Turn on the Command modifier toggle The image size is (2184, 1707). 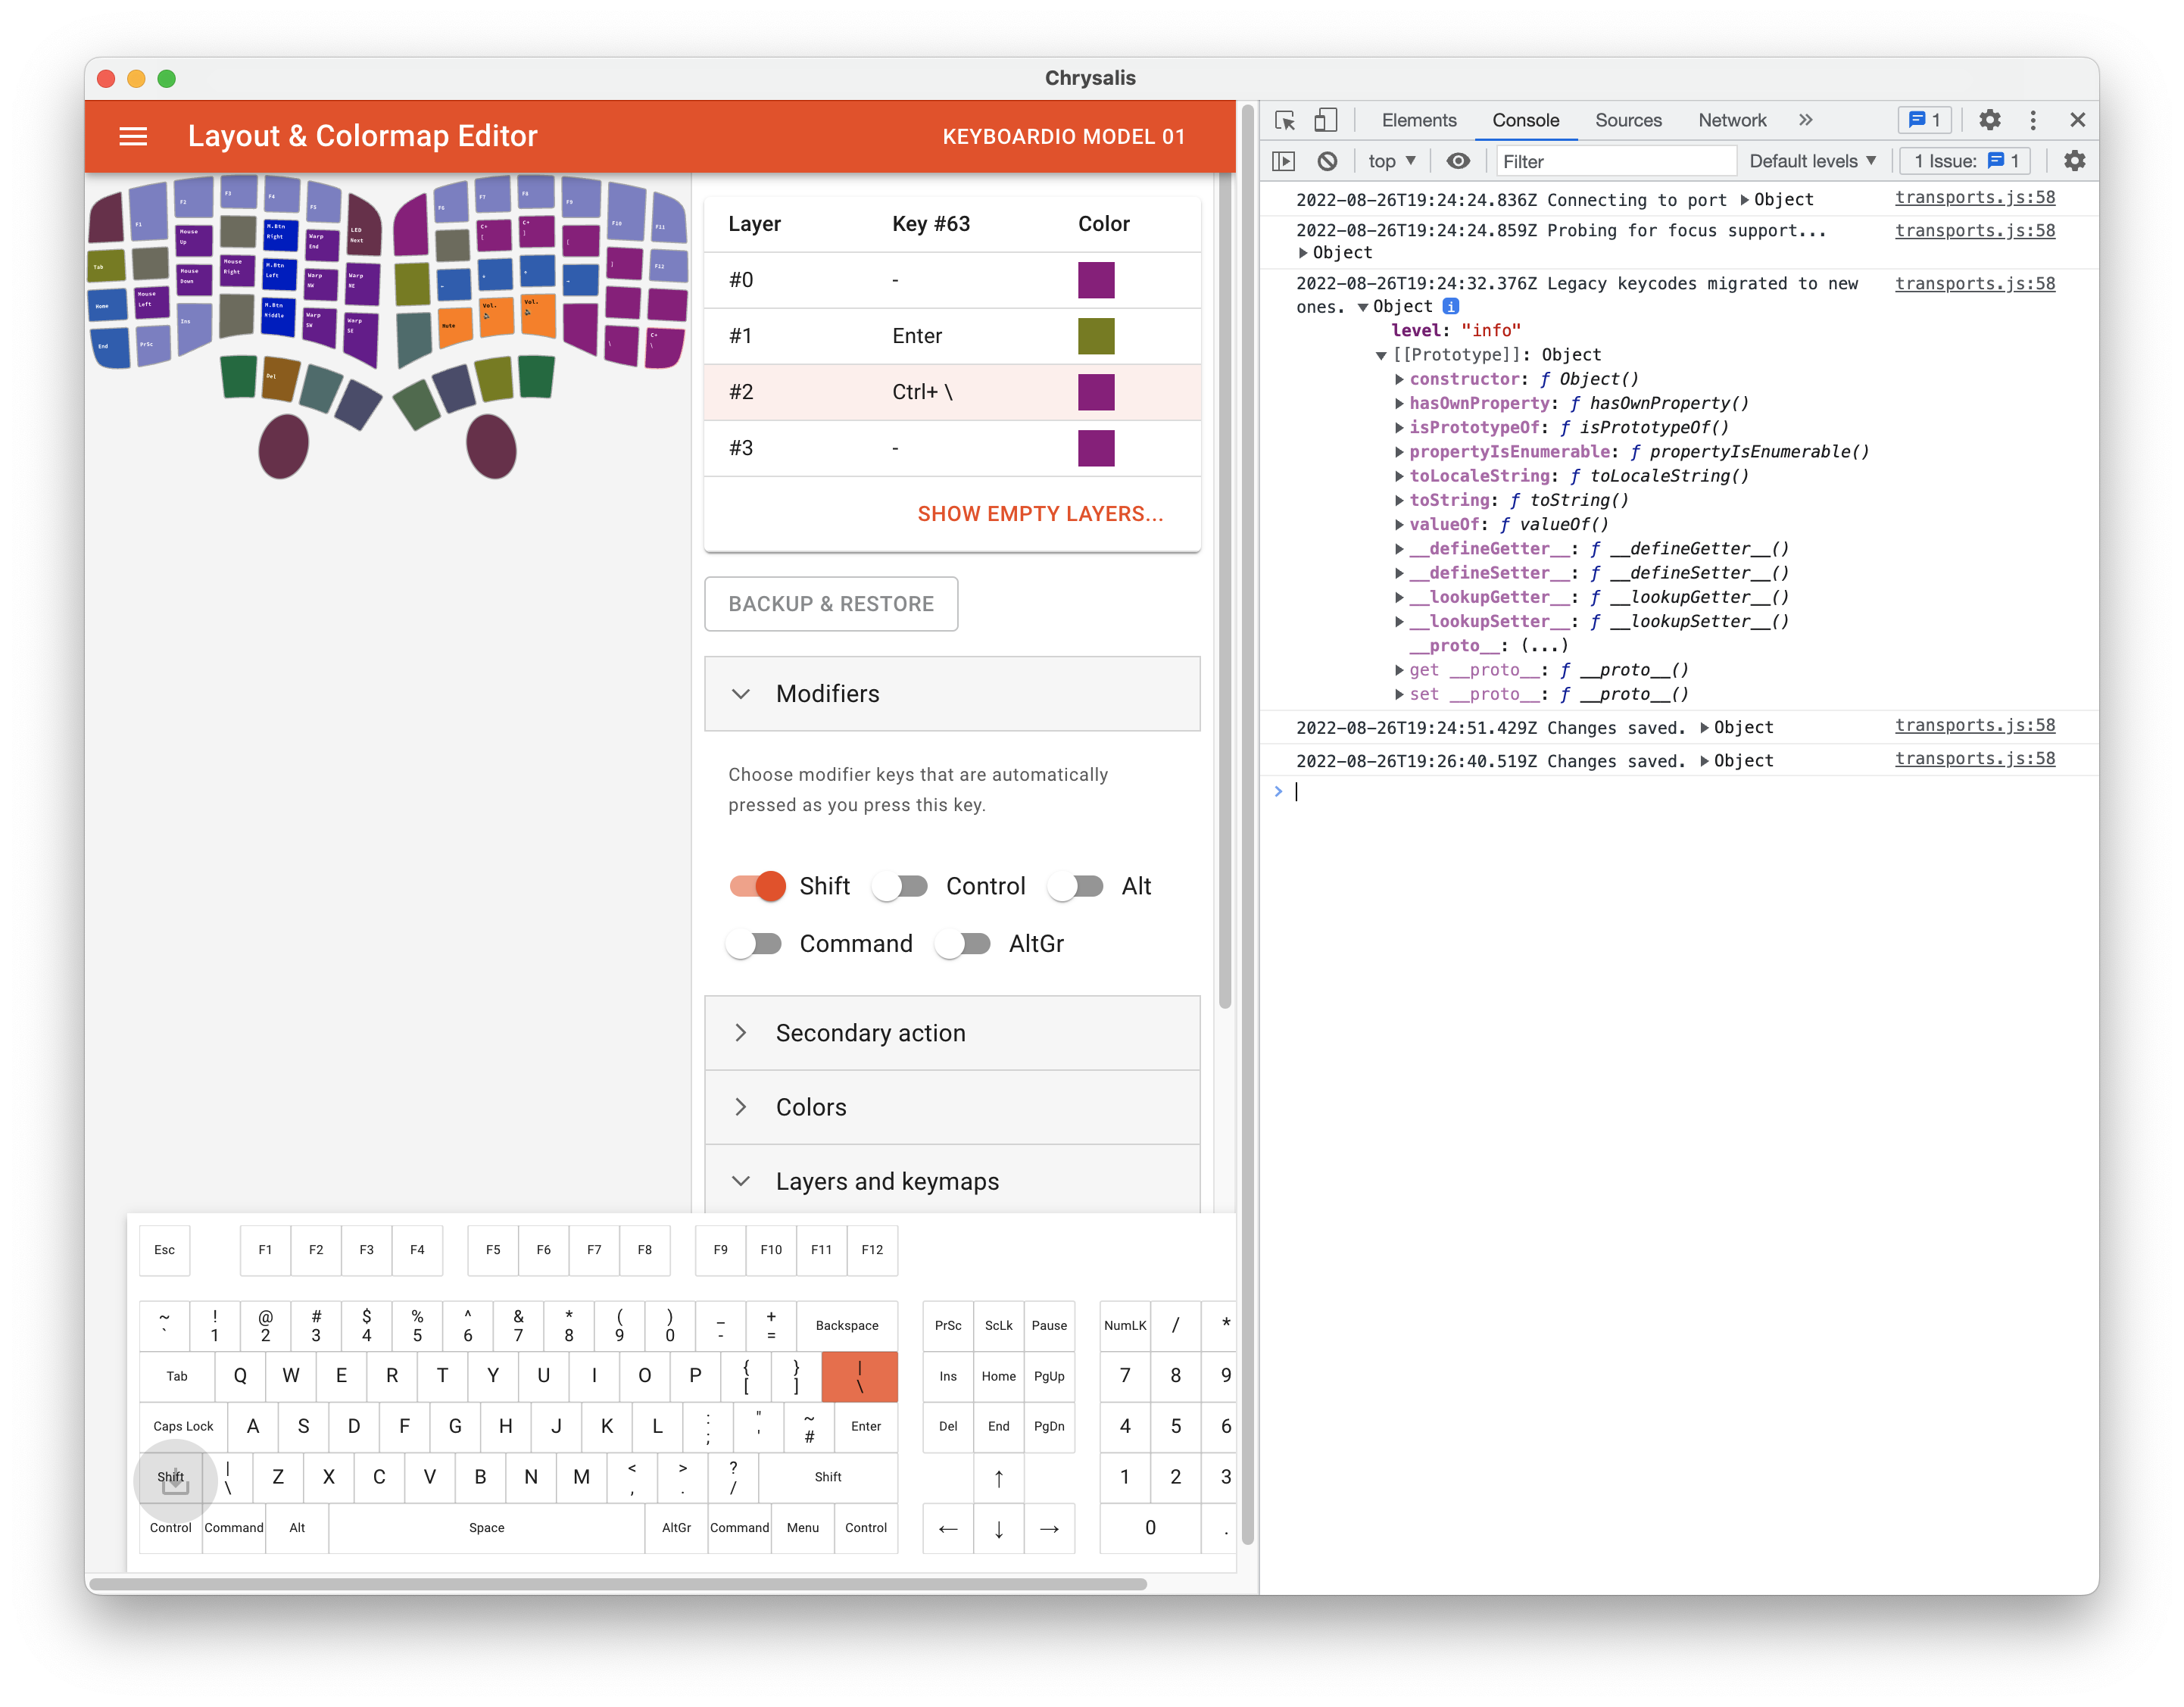pos(756,943)
